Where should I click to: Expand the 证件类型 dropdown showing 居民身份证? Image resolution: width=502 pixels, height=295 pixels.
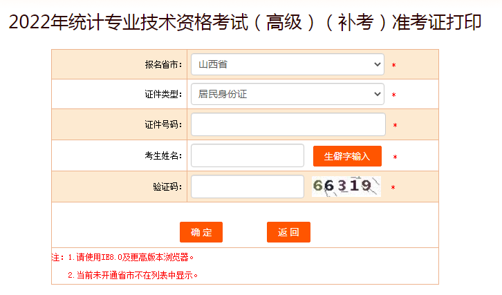287,94
